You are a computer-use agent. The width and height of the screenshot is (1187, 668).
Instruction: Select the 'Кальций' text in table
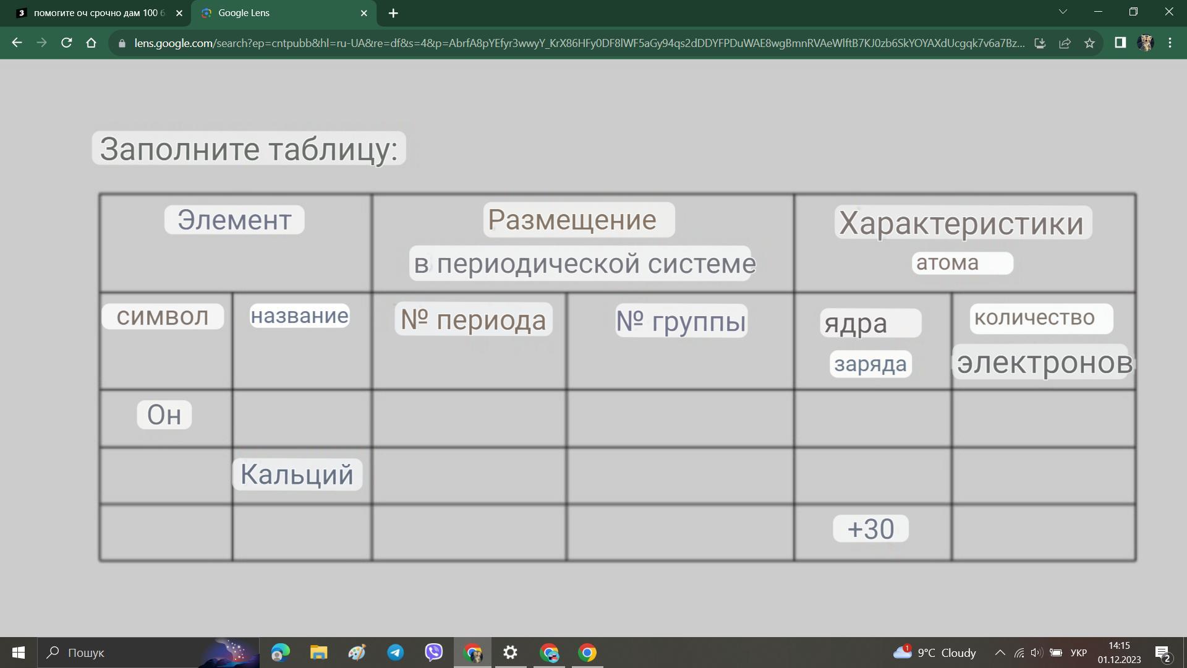(297, 474)
